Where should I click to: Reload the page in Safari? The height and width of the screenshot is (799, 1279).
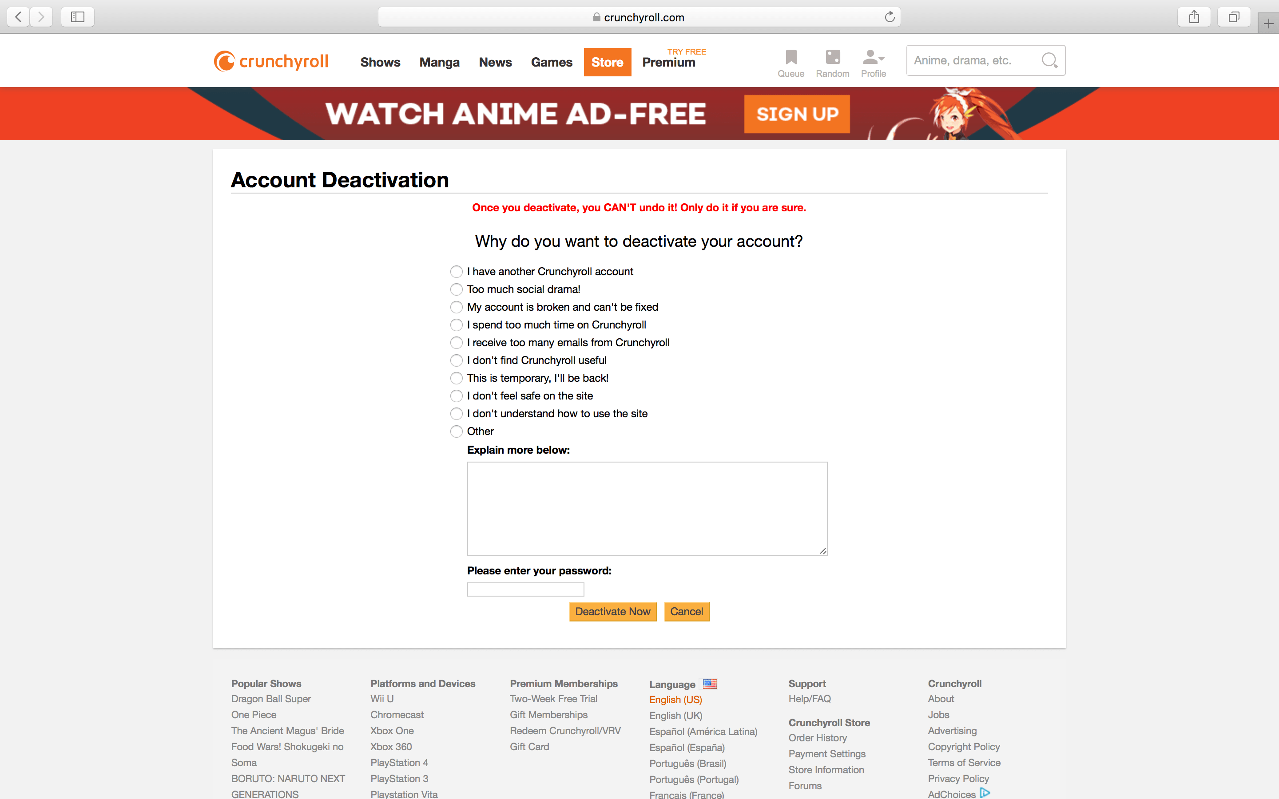[890, 17]
